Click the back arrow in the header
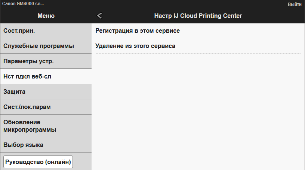 (x=99, y=16)
